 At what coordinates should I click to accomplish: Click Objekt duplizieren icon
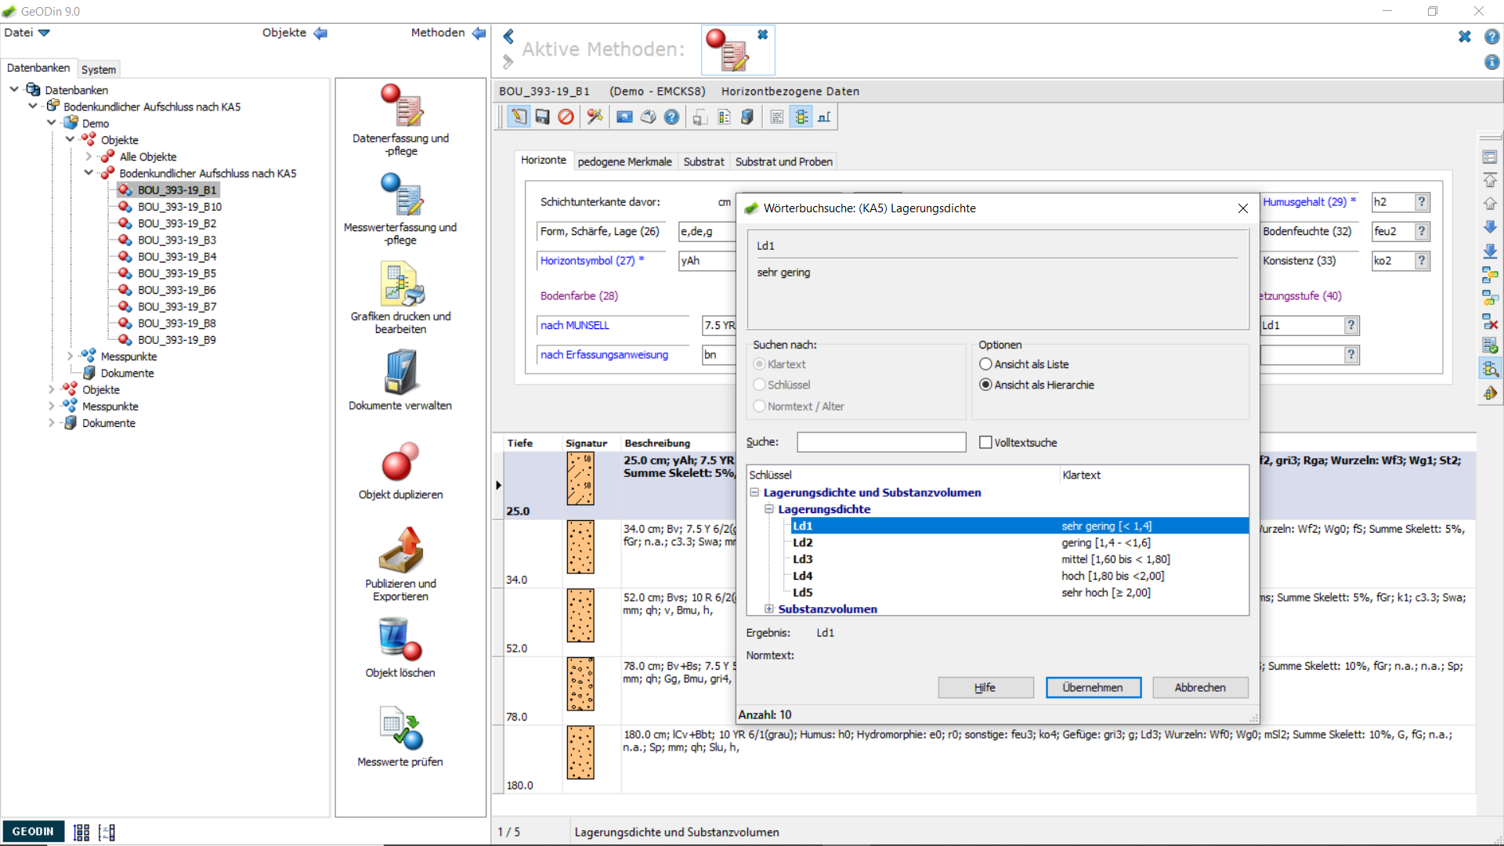[x=401, y=462]
